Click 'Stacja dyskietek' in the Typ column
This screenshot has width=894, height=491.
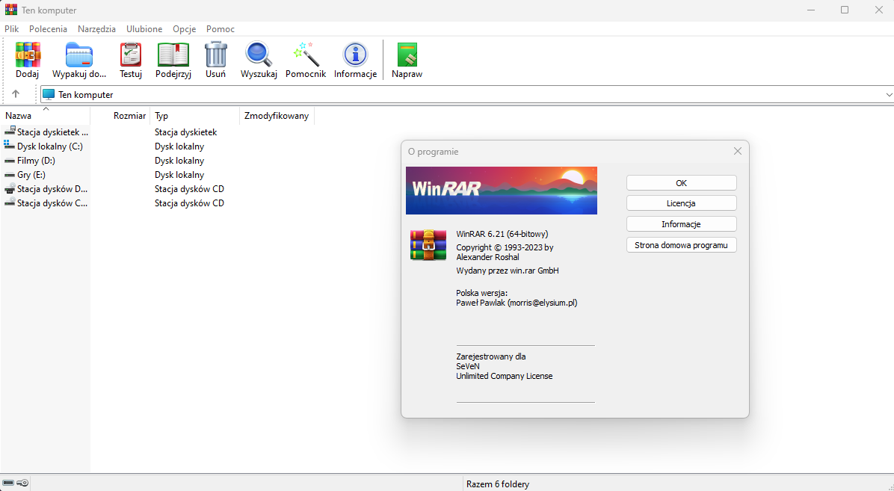[186, 132]
